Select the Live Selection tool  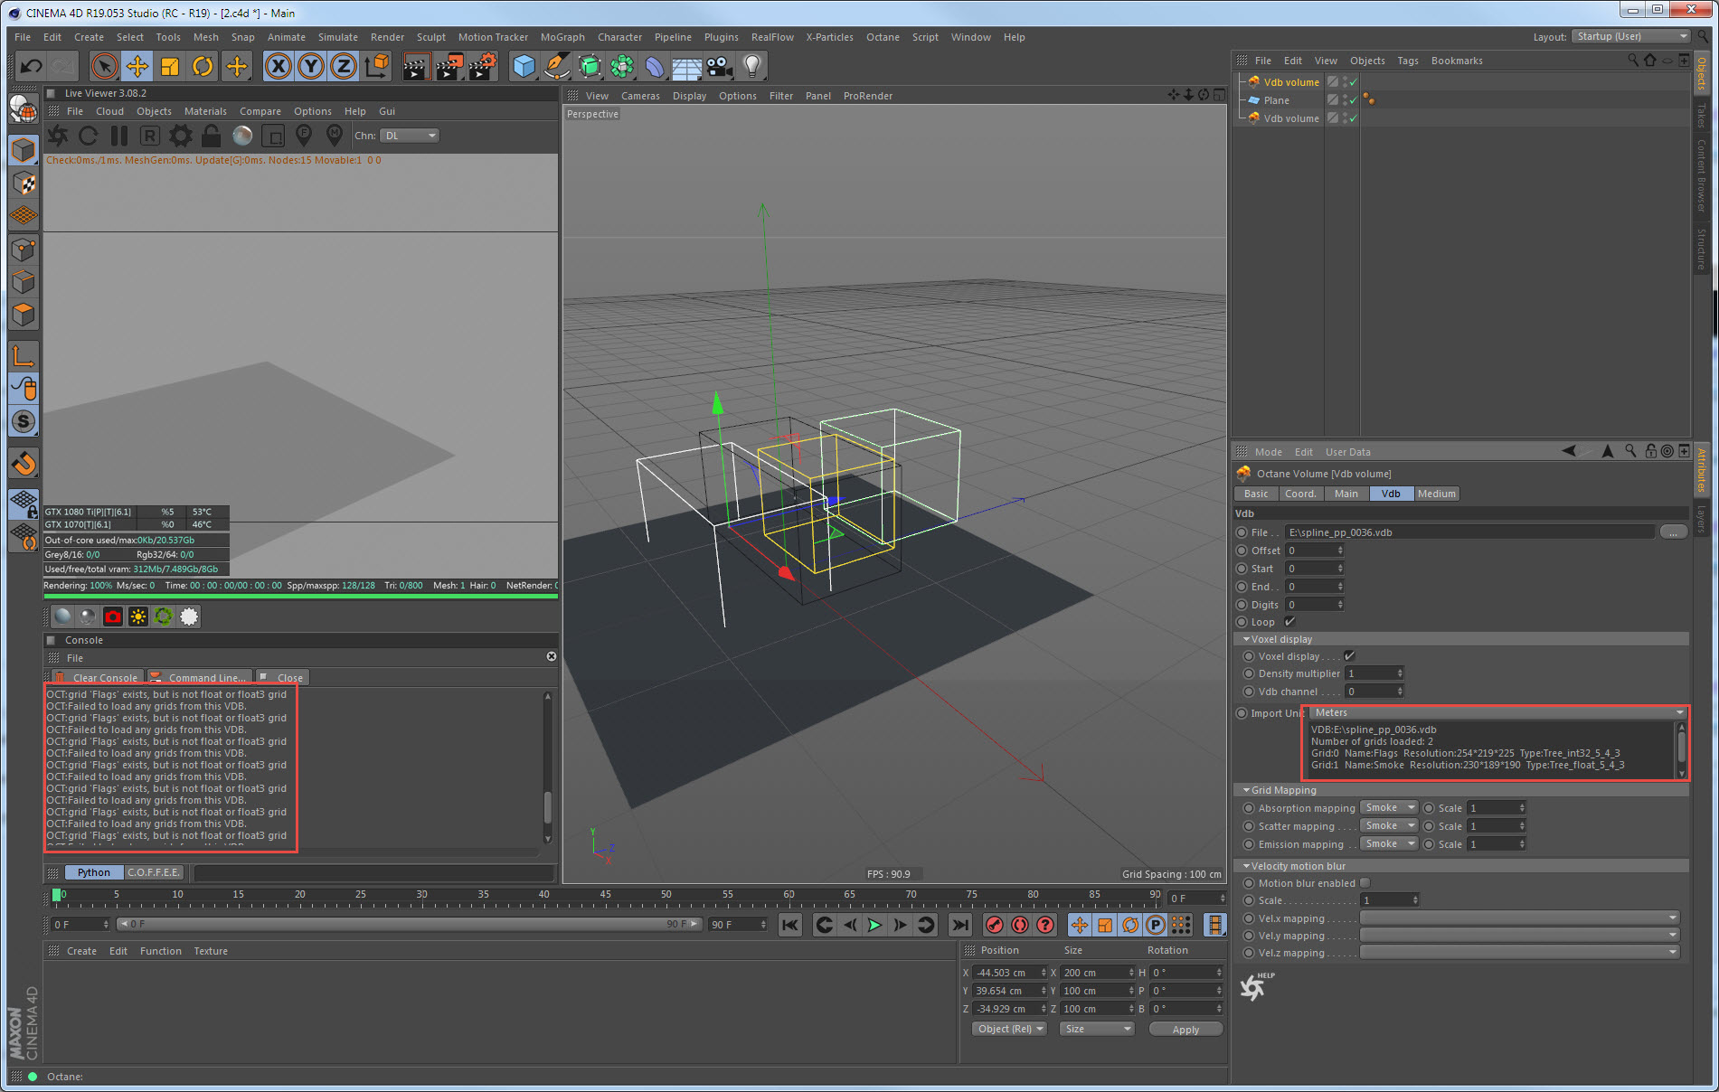coord(104,66)
